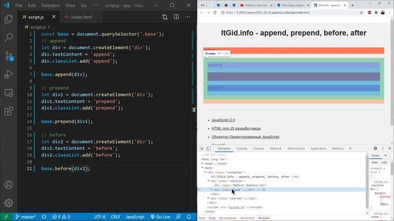
Task: Open a new Chrome tab
Action: [352, 5]
